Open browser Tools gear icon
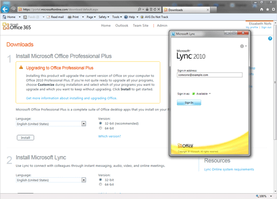Viewport: 277px width, 199px height. click(x=274, y=10)
